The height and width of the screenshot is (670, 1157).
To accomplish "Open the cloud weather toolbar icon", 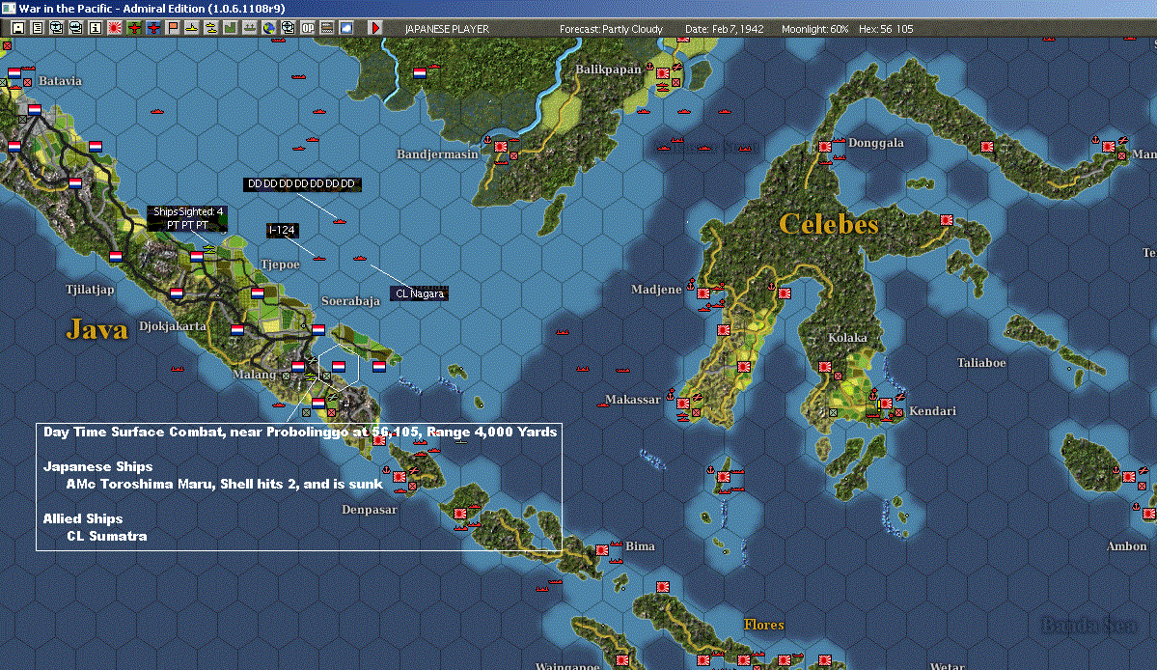I will click(345, 28).
